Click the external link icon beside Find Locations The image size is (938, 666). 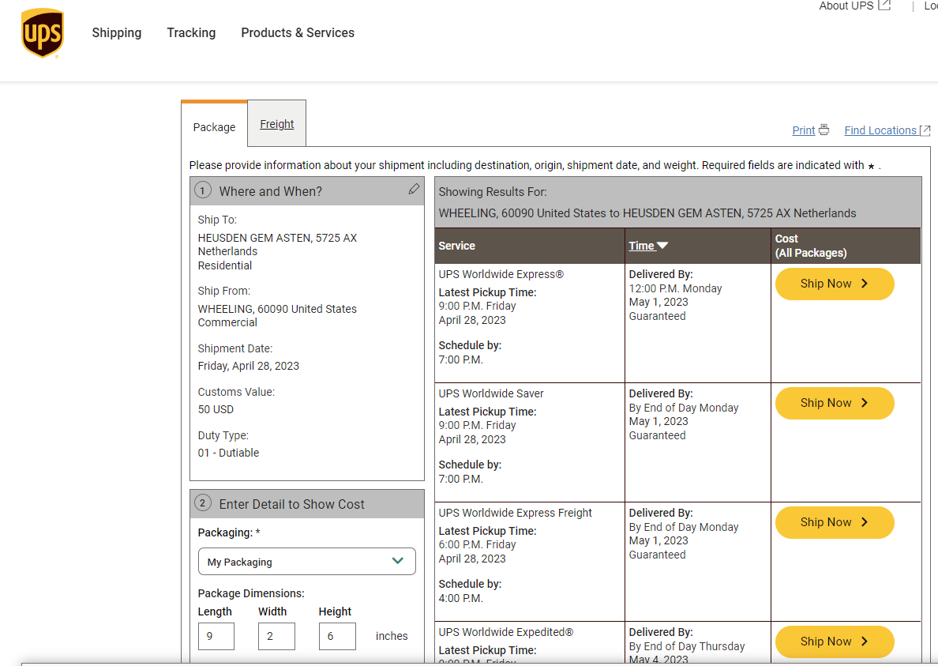click(x=925, y=130)
